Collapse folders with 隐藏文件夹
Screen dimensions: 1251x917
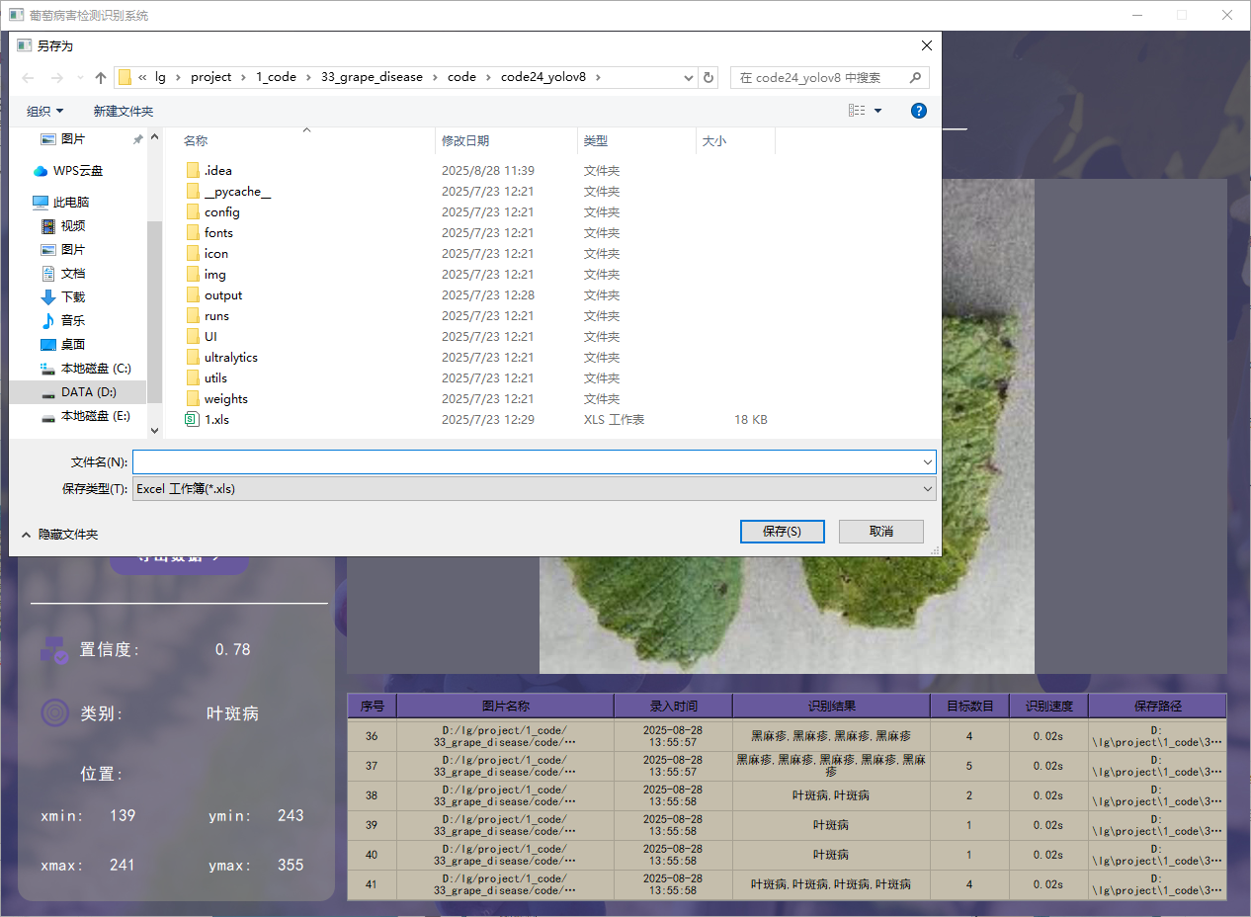click(x=59, y=535)
